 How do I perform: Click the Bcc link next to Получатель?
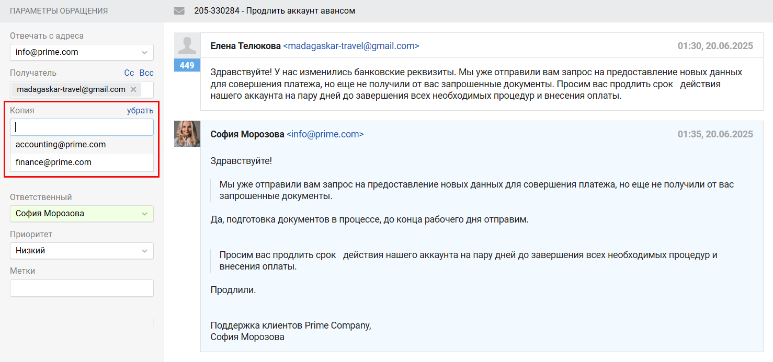(x=146, y=73)
